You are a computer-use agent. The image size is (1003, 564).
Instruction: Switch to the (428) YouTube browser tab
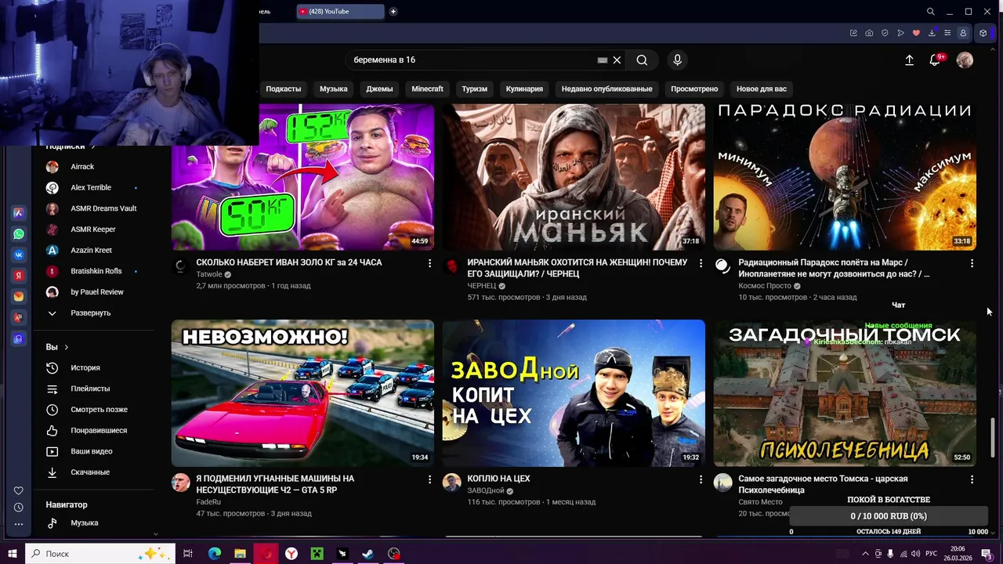[x=340, y=11]
